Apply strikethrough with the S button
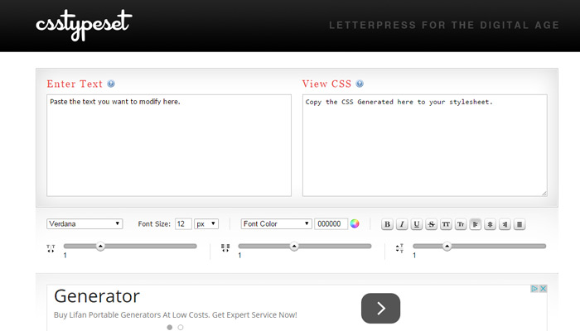 pyautogui.click(x=432, y=224)
